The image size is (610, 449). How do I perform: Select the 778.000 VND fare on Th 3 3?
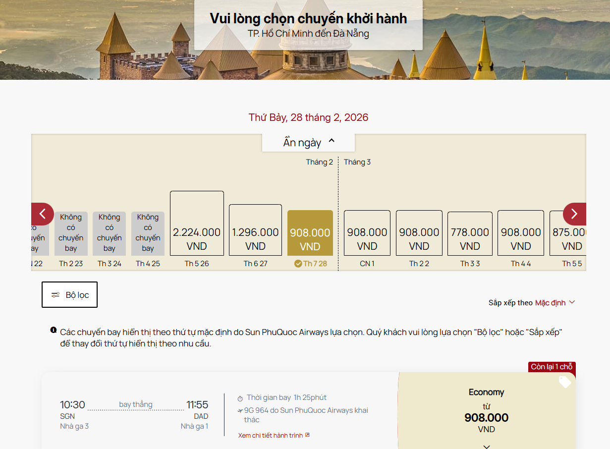tap(470, 233)
